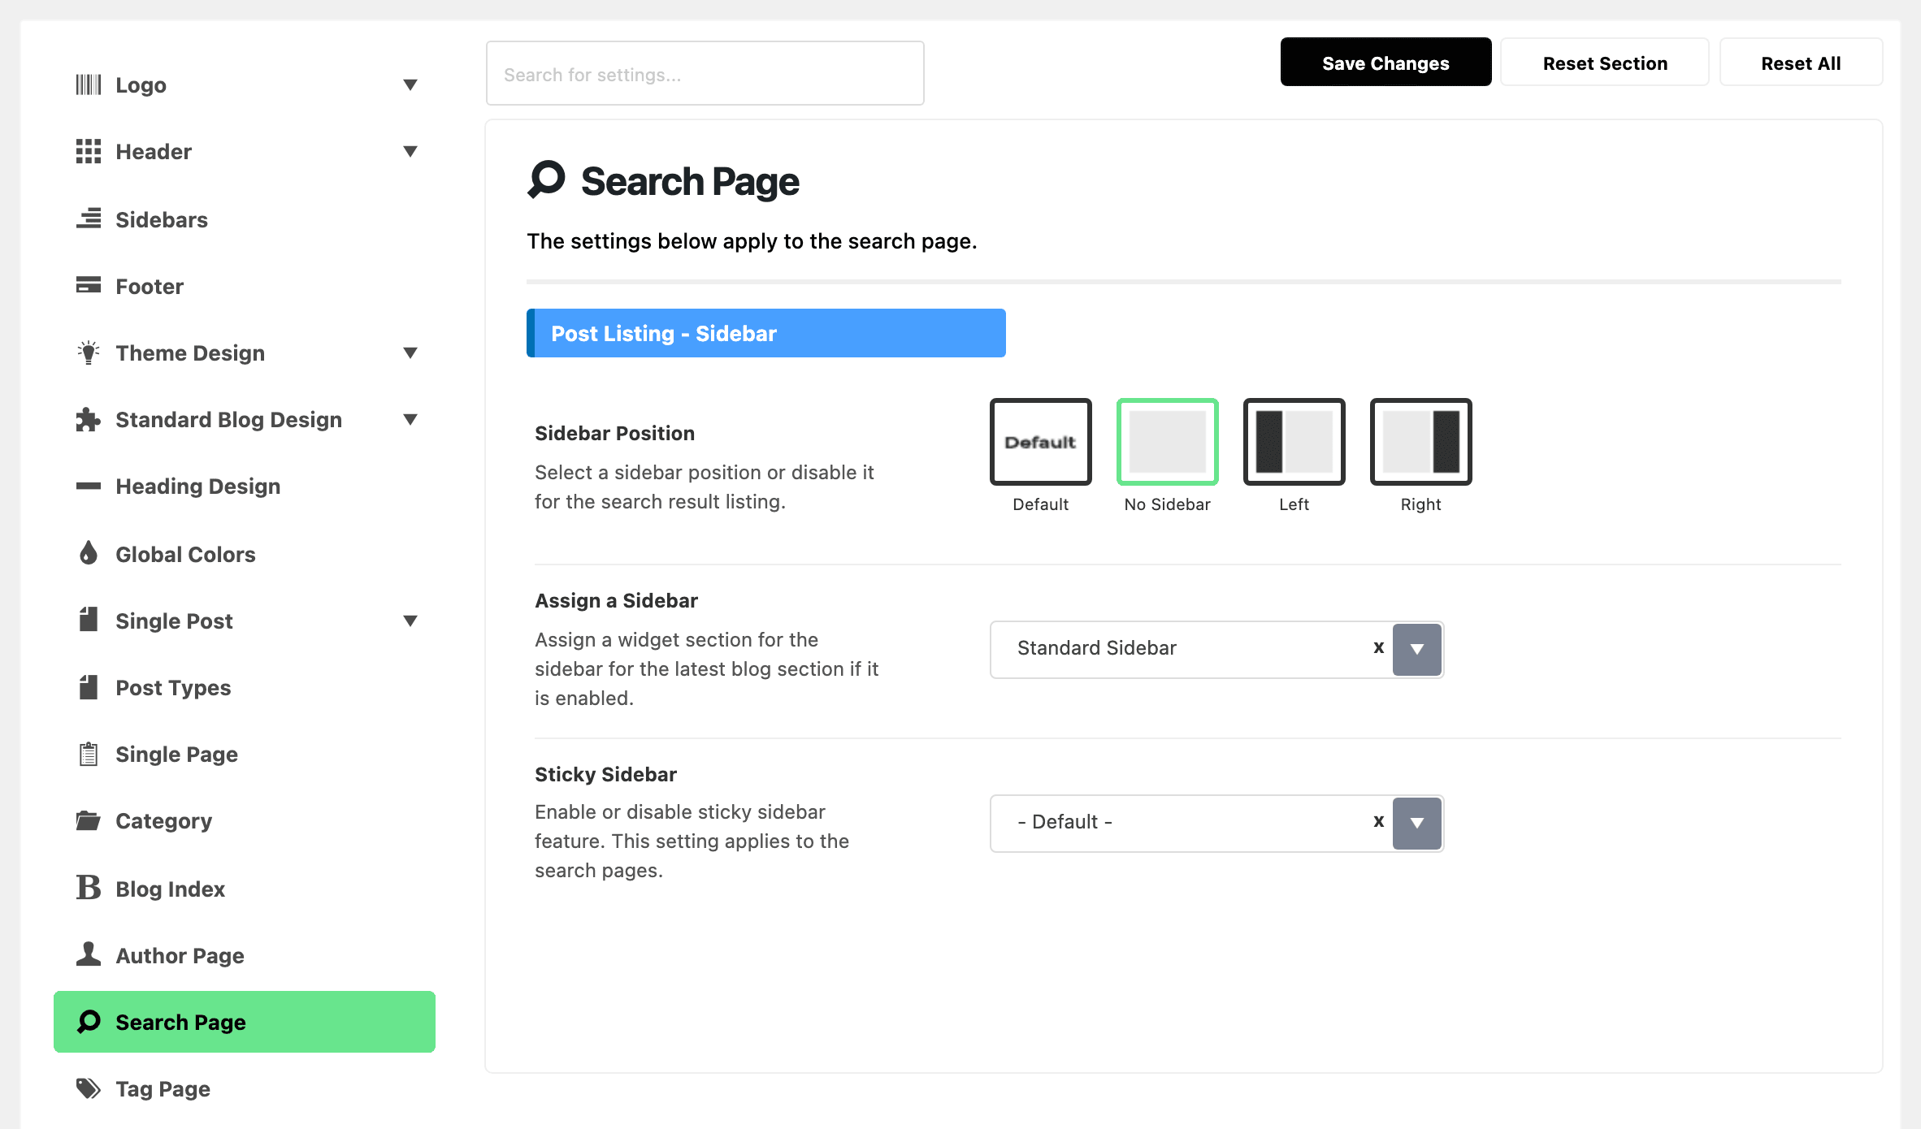The width and height of the screenshot is (1921, 1129).
Task: Click the Tag Page tags icon
Action: [89, 1088]
